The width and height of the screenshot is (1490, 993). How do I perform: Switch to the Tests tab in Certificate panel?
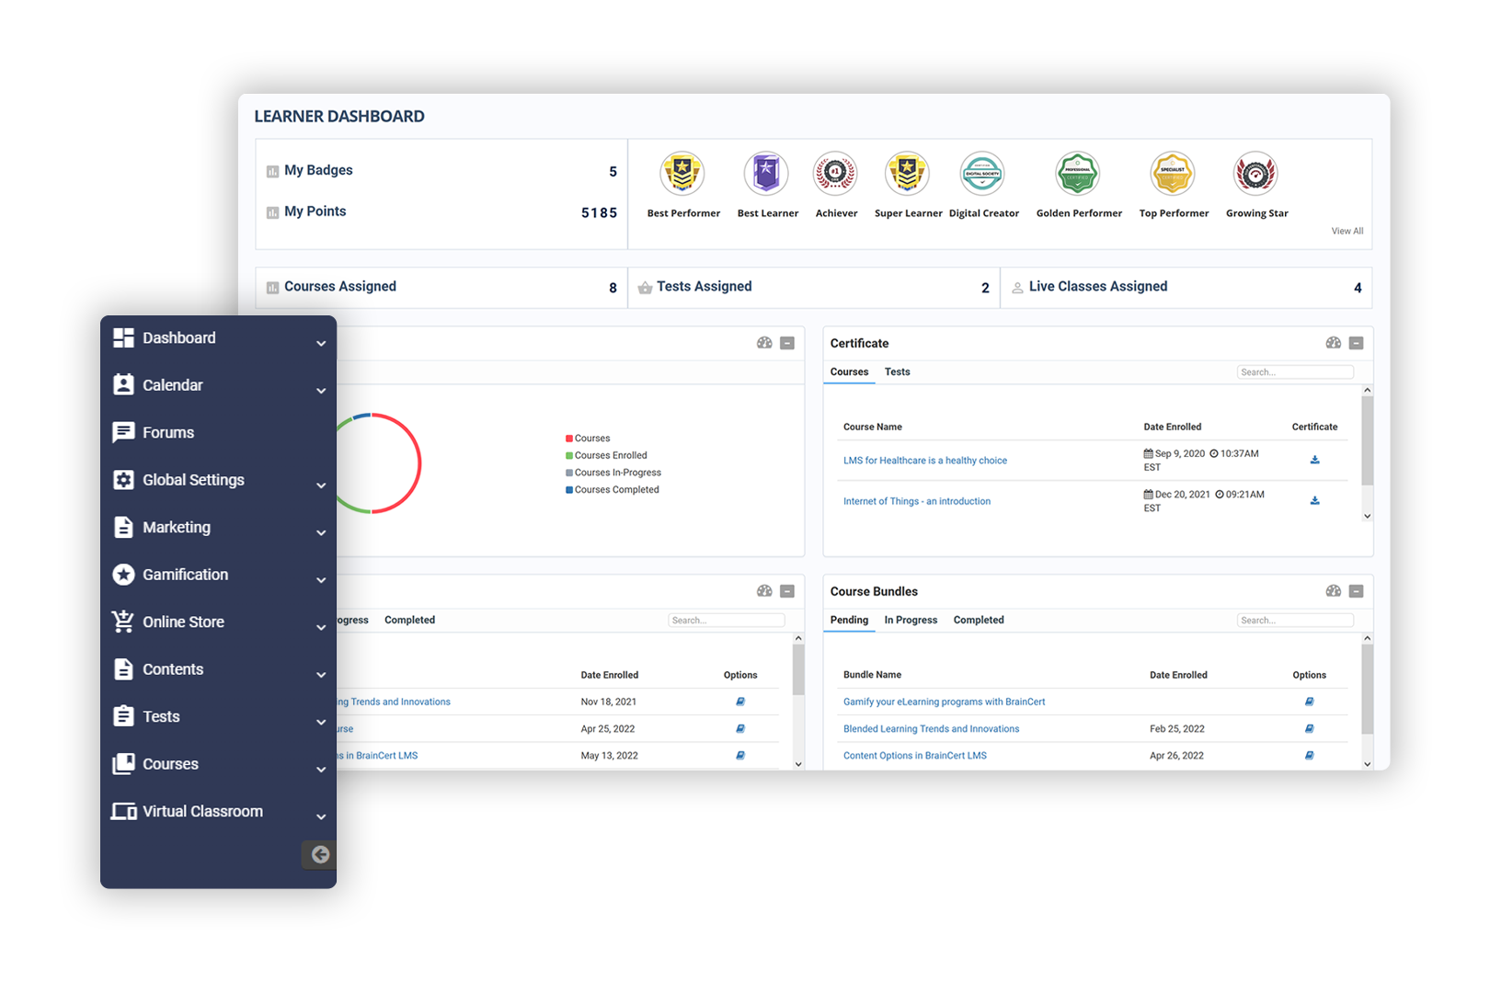point(897,371)
